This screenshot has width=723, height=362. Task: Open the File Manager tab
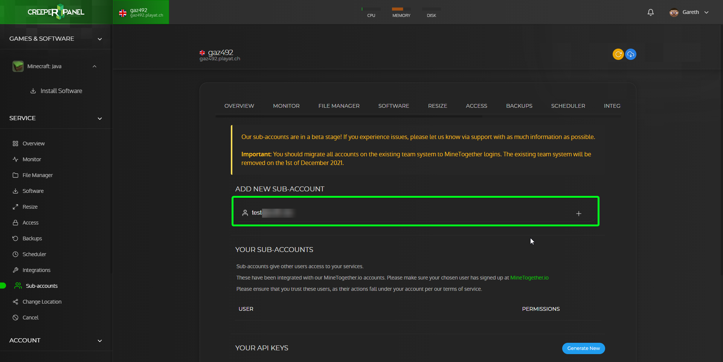click(339, 106)
